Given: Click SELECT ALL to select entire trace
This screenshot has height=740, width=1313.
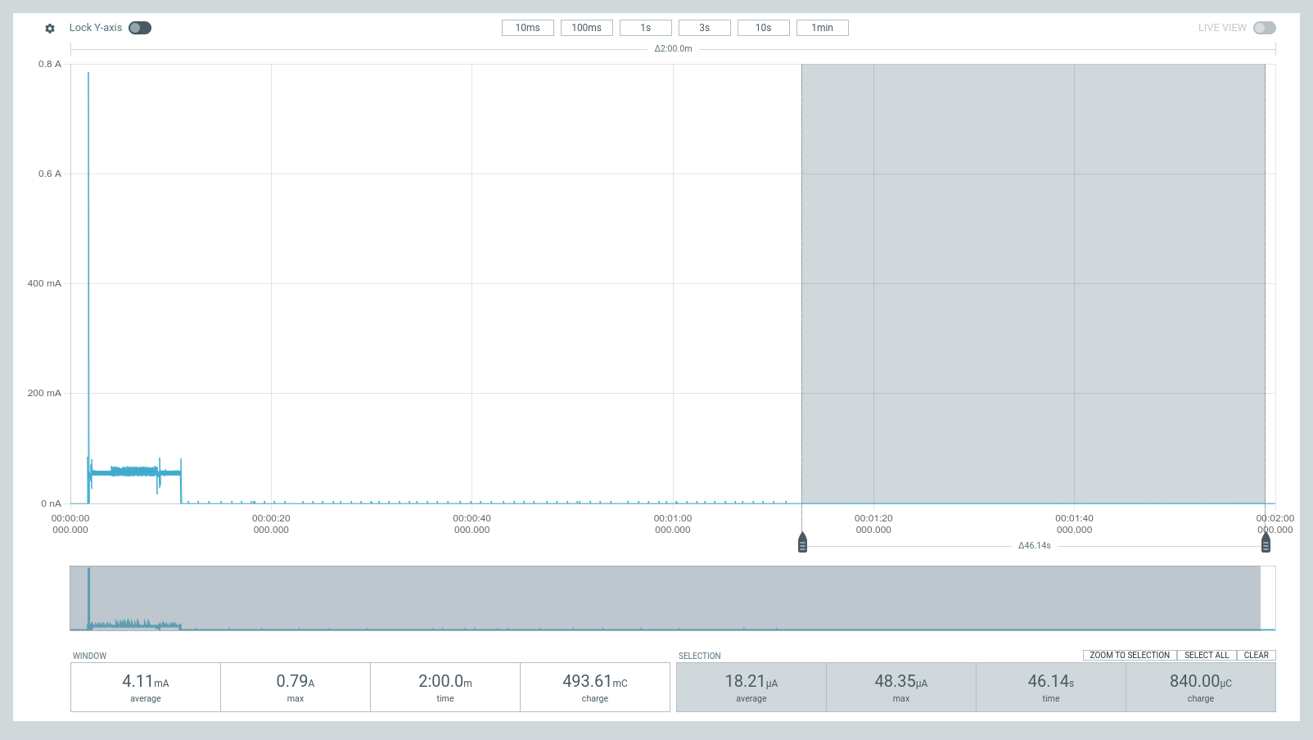Looking at the screenshot, I should tap(1207, 655).
